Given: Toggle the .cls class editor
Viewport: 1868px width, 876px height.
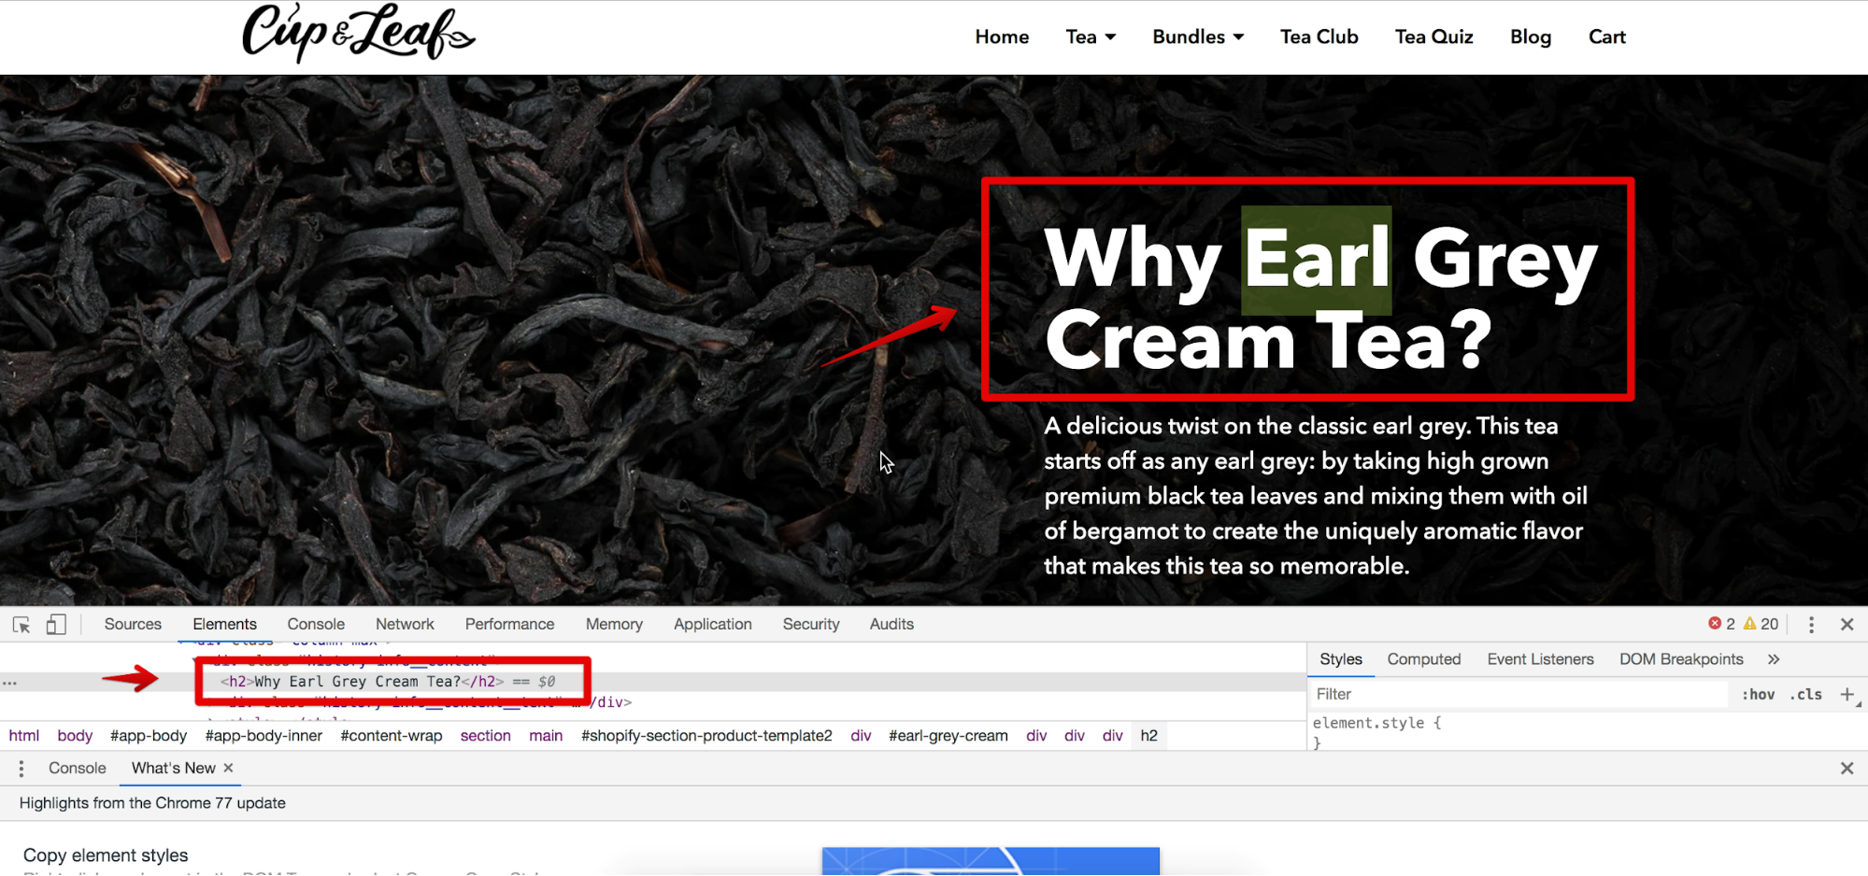Looking at the screenshot, I should coord(1805,694).
